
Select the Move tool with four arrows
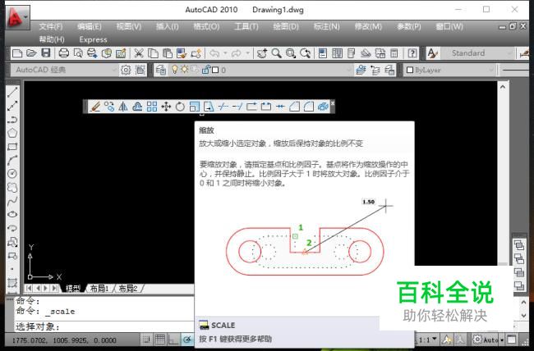pyautogui.click(x=166, y=107)
